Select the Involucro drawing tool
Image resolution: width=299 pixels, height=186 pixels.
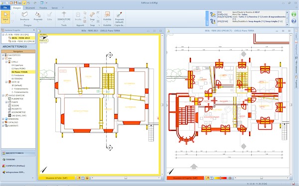24,16
